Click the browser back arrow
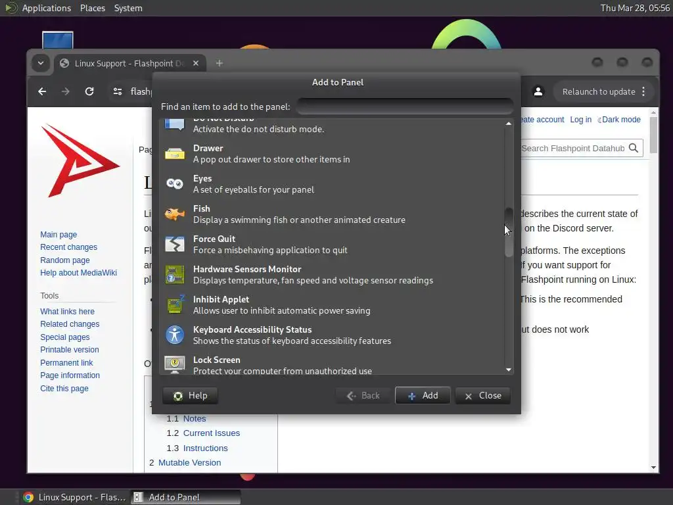673x505 pixels. (42, 91)
